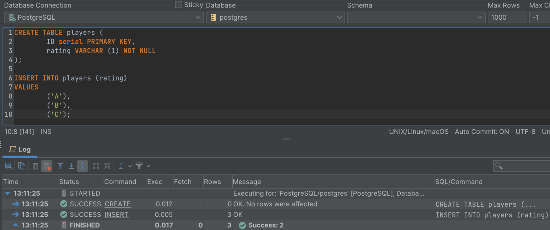Toggle clearing log before each execution
This screenshot has width=550, height=230.
[47, 166]
